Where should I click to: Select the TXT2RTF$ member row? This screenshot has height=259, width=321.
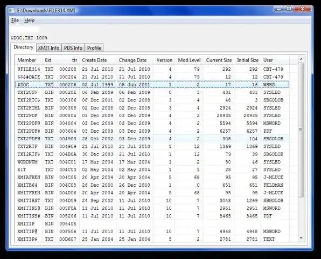point(152,154)
